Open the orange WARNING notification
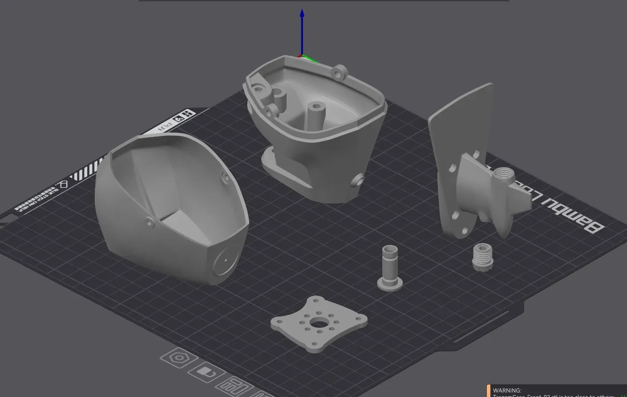Image resolution: width=627 pixels, height=397 pixels. (557, 391)
